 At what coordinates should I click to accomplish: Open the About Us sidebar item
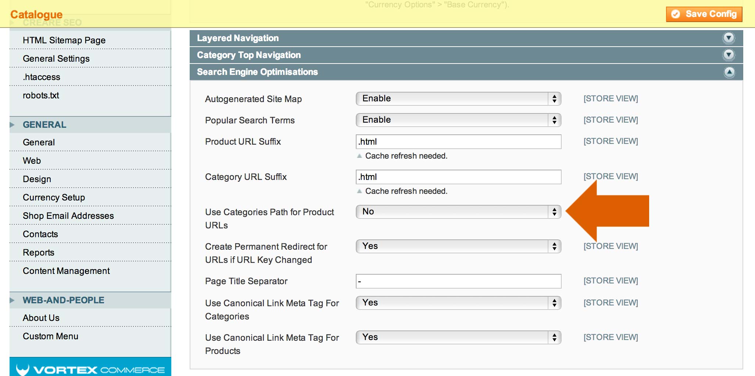(x=90, y=318)
